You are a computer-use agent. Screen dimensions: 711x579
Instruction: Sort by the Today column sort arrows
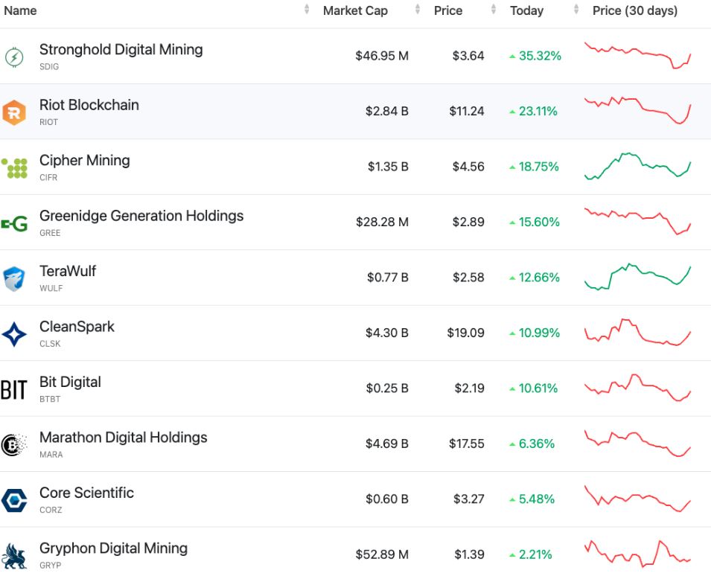point(576,9)
